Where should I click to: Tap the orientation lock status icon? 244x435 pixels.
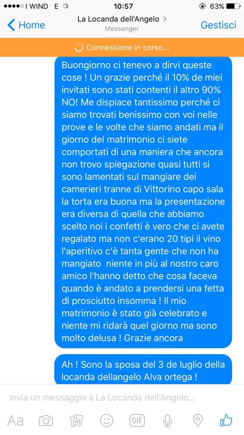tap(202, 6)
